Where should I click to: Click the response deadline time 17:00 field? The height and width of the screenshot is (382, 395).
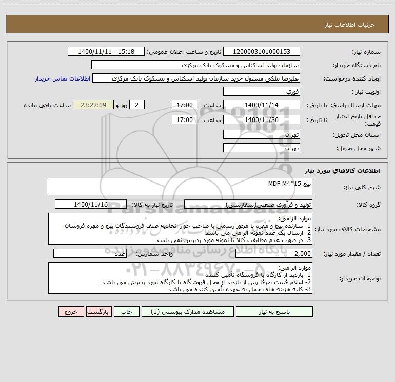click(x=184, y=105)
